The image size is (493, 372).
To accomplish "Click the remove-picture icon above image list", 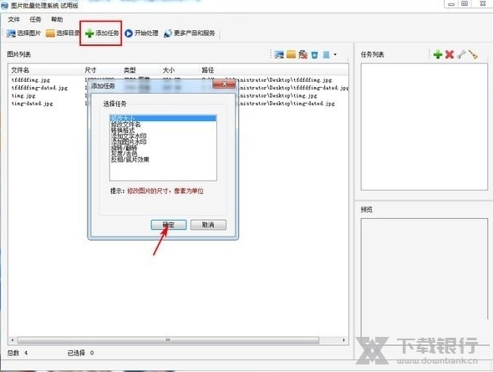I will point(303,54).
